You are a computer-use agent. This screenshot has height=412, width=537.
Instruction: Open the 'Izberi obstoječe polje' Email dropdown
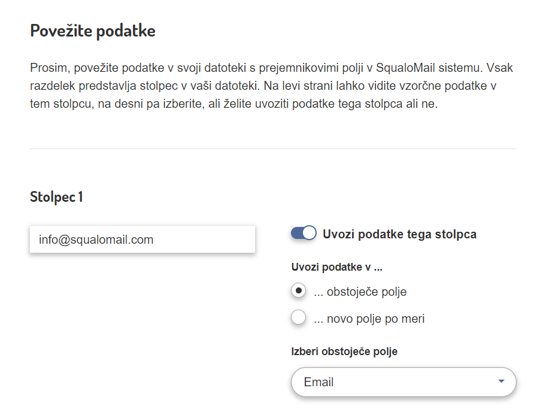403,382
